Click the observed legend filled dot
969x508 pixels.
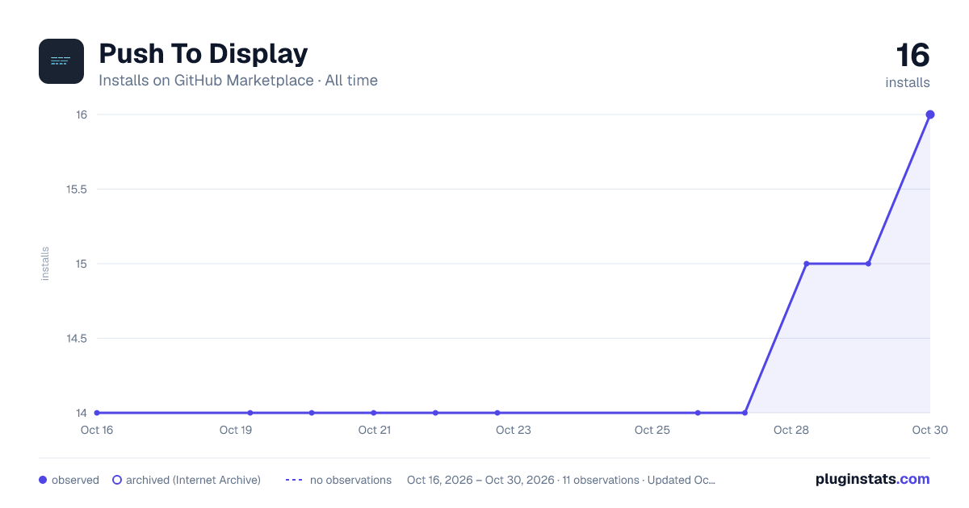(43, 480)
